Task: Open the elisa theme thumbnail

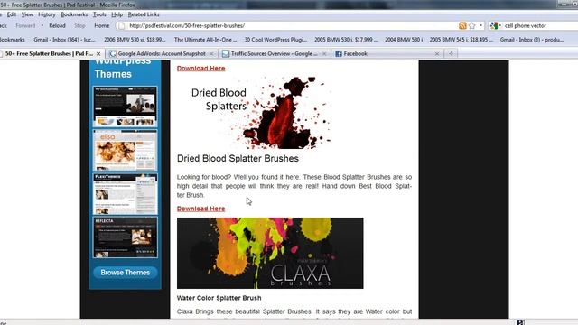Action: point(125,151)
